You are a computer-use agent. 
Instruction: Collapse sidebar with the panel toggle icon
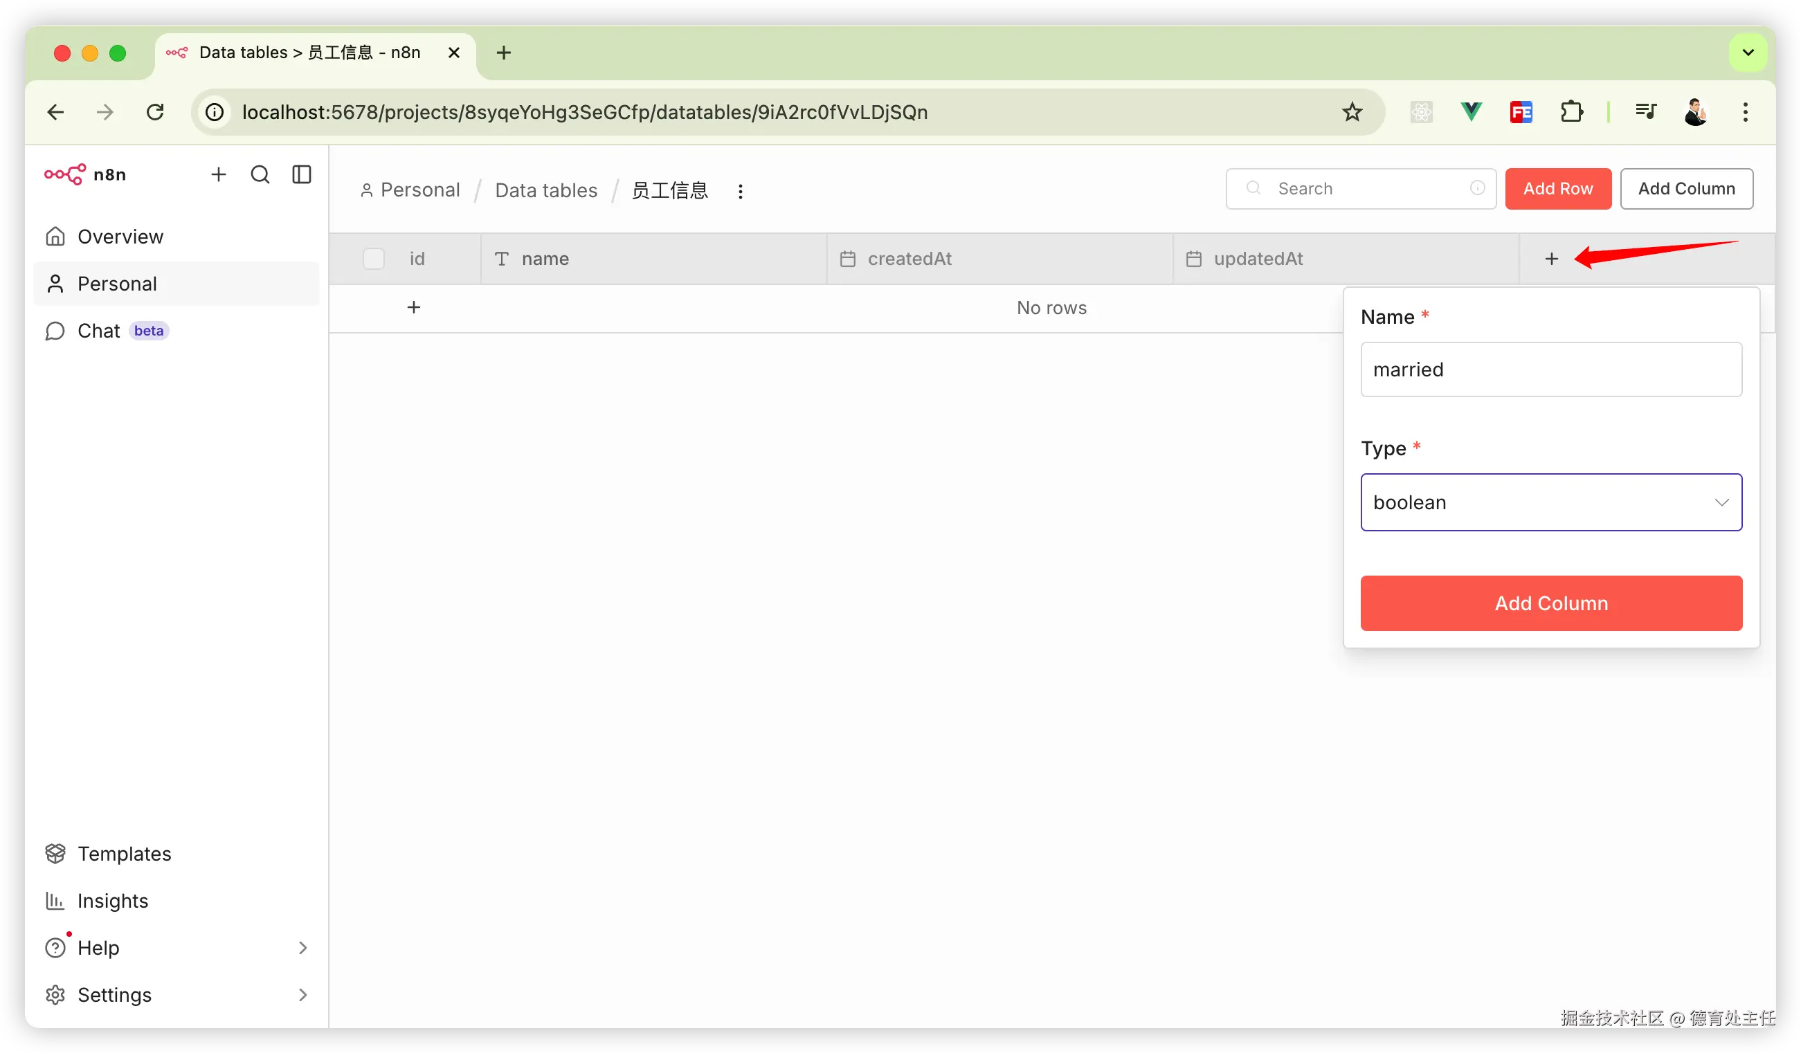pos(302,174)
